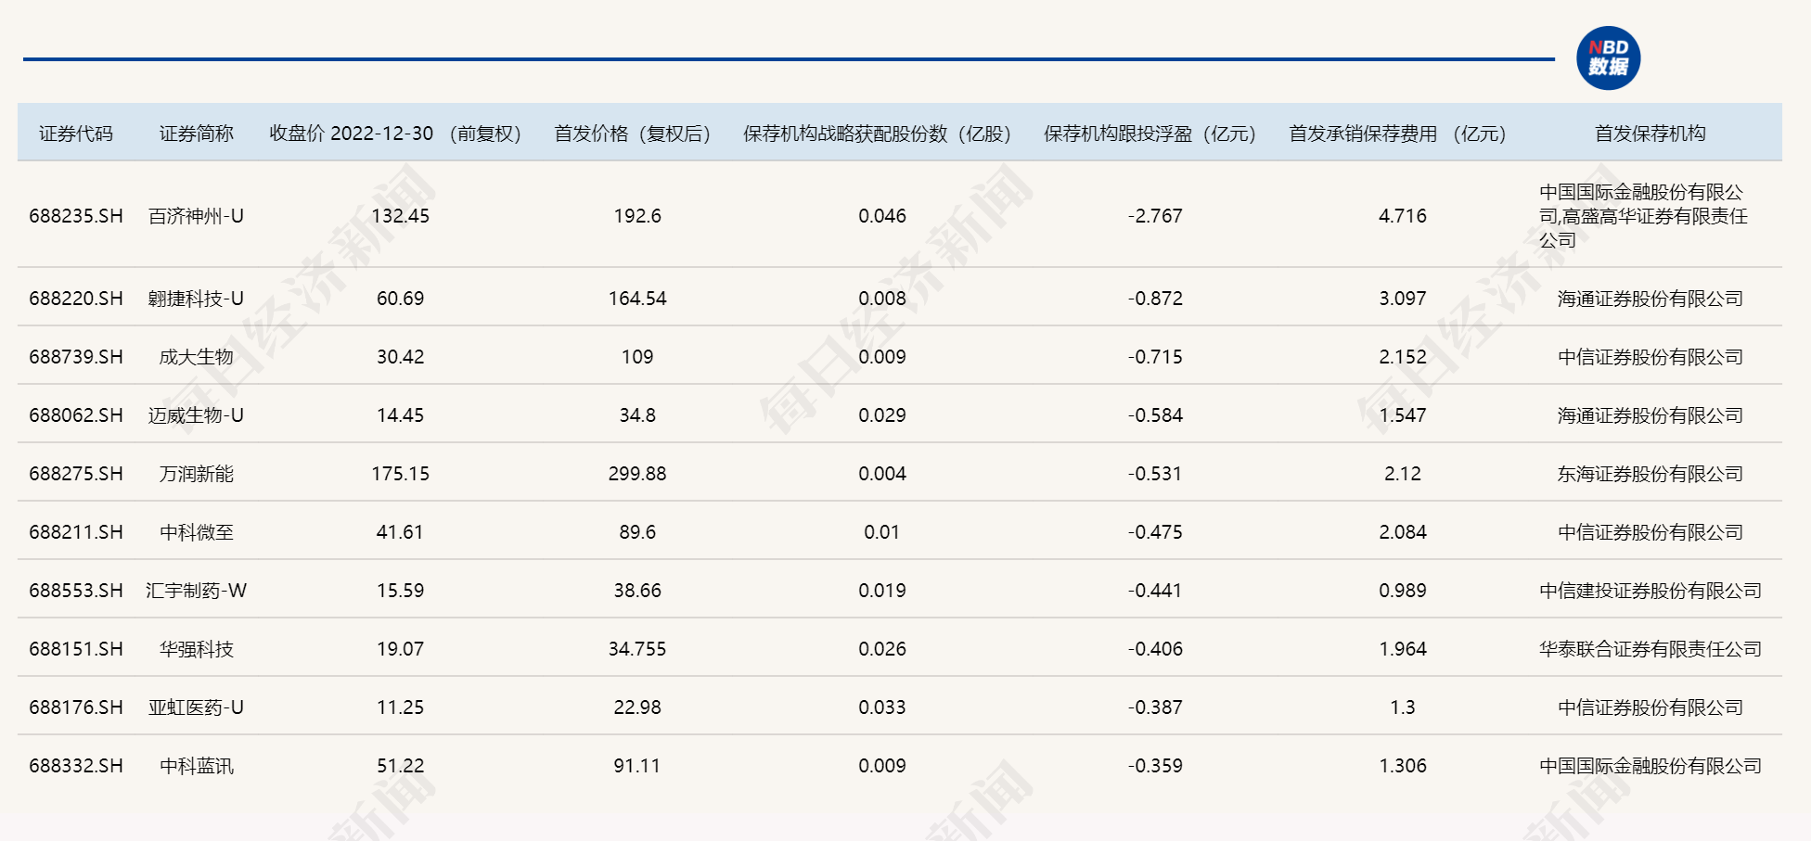Click underwriting fee 1.306
This screenshot has width=1811, height=841.
click(x=1403, y=766)
